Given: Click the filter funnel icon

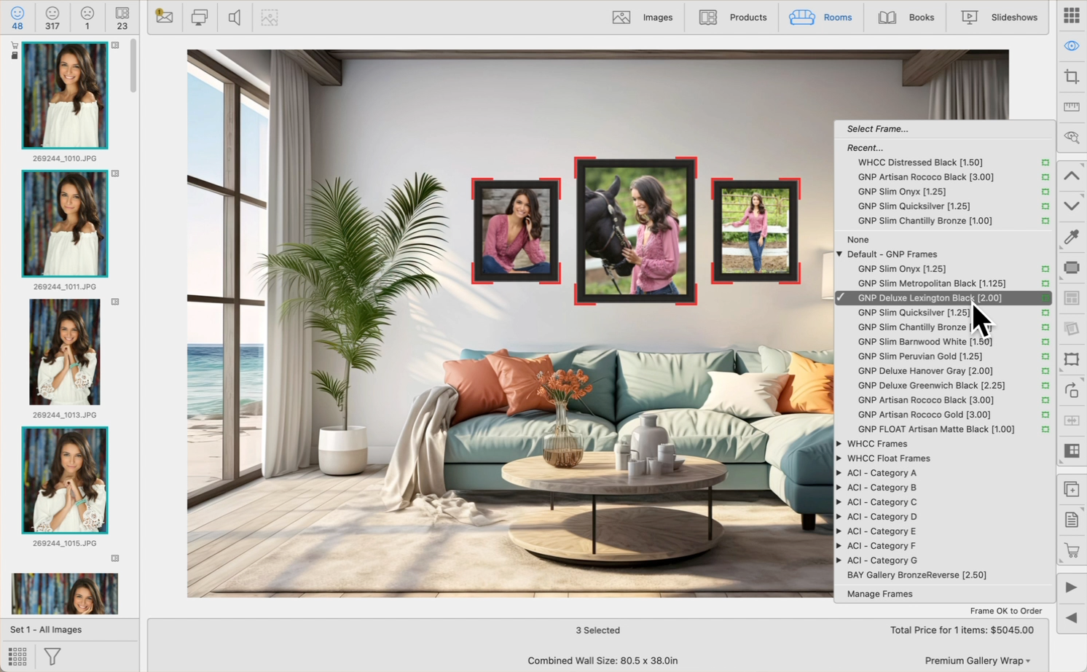Looking at the screenshot, I should point(52,656).
